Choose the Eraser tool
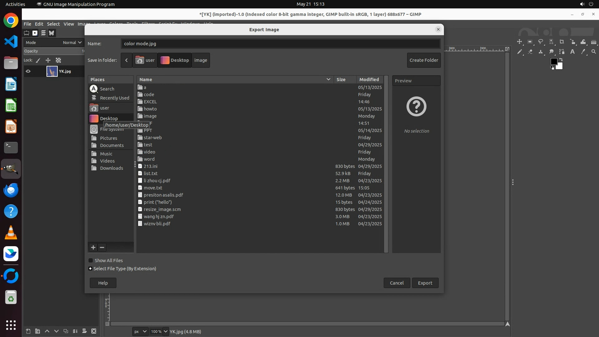 (530, 52)
